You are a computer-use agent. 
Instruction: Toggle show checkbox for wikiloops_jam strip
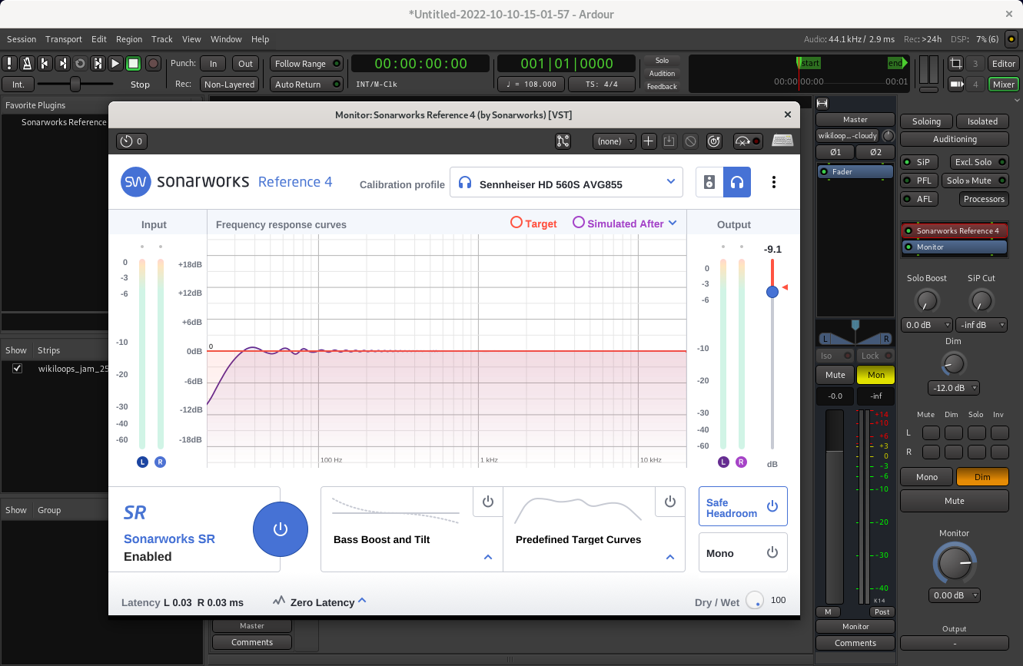click(17, 369)
